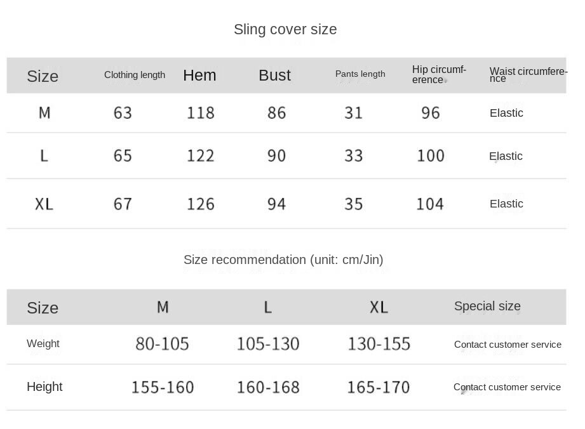Click the 'Hip circumference' column header
This screenshot has height=429, width=585.
439,74
